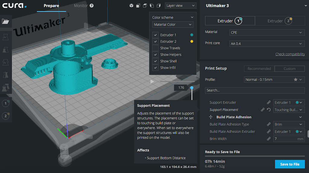Select extruder 2 button in left sidebar

(x=5, y=116)
